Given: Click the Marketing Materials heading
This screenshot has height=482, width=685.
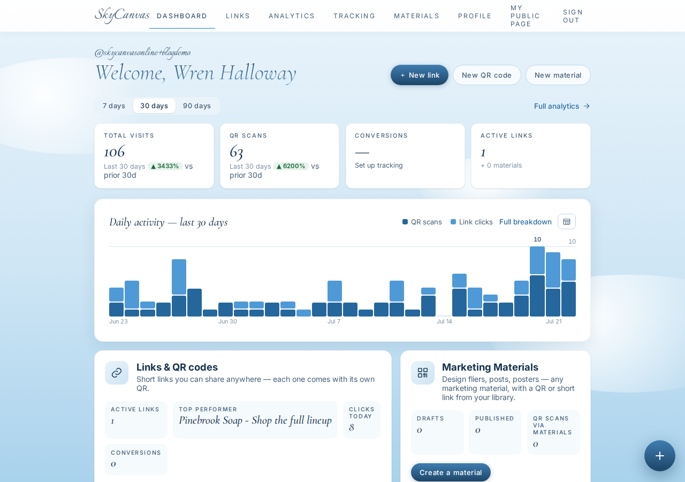Looking at the screenshot, I should [x=490, y=367].
